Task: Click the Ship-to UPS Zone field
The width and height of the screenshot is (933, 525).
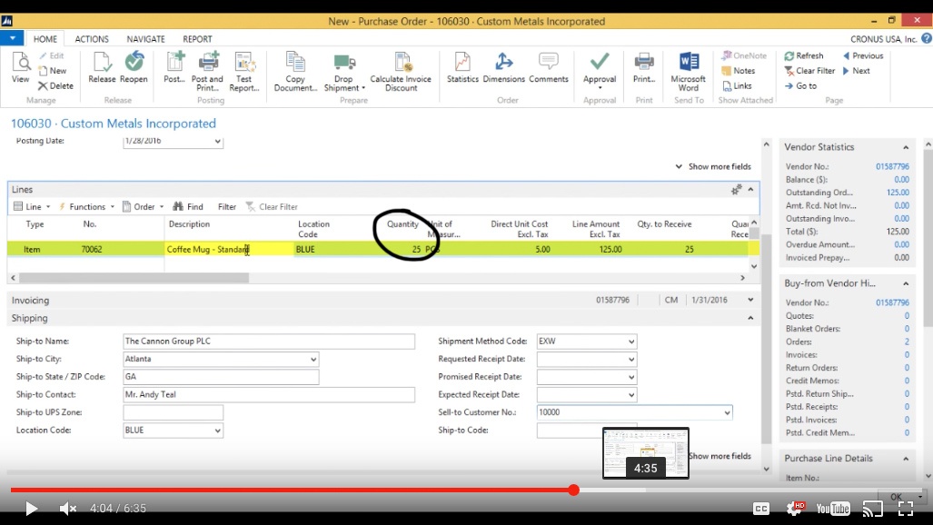Action: pyautogui.click(x=173, y=412)
